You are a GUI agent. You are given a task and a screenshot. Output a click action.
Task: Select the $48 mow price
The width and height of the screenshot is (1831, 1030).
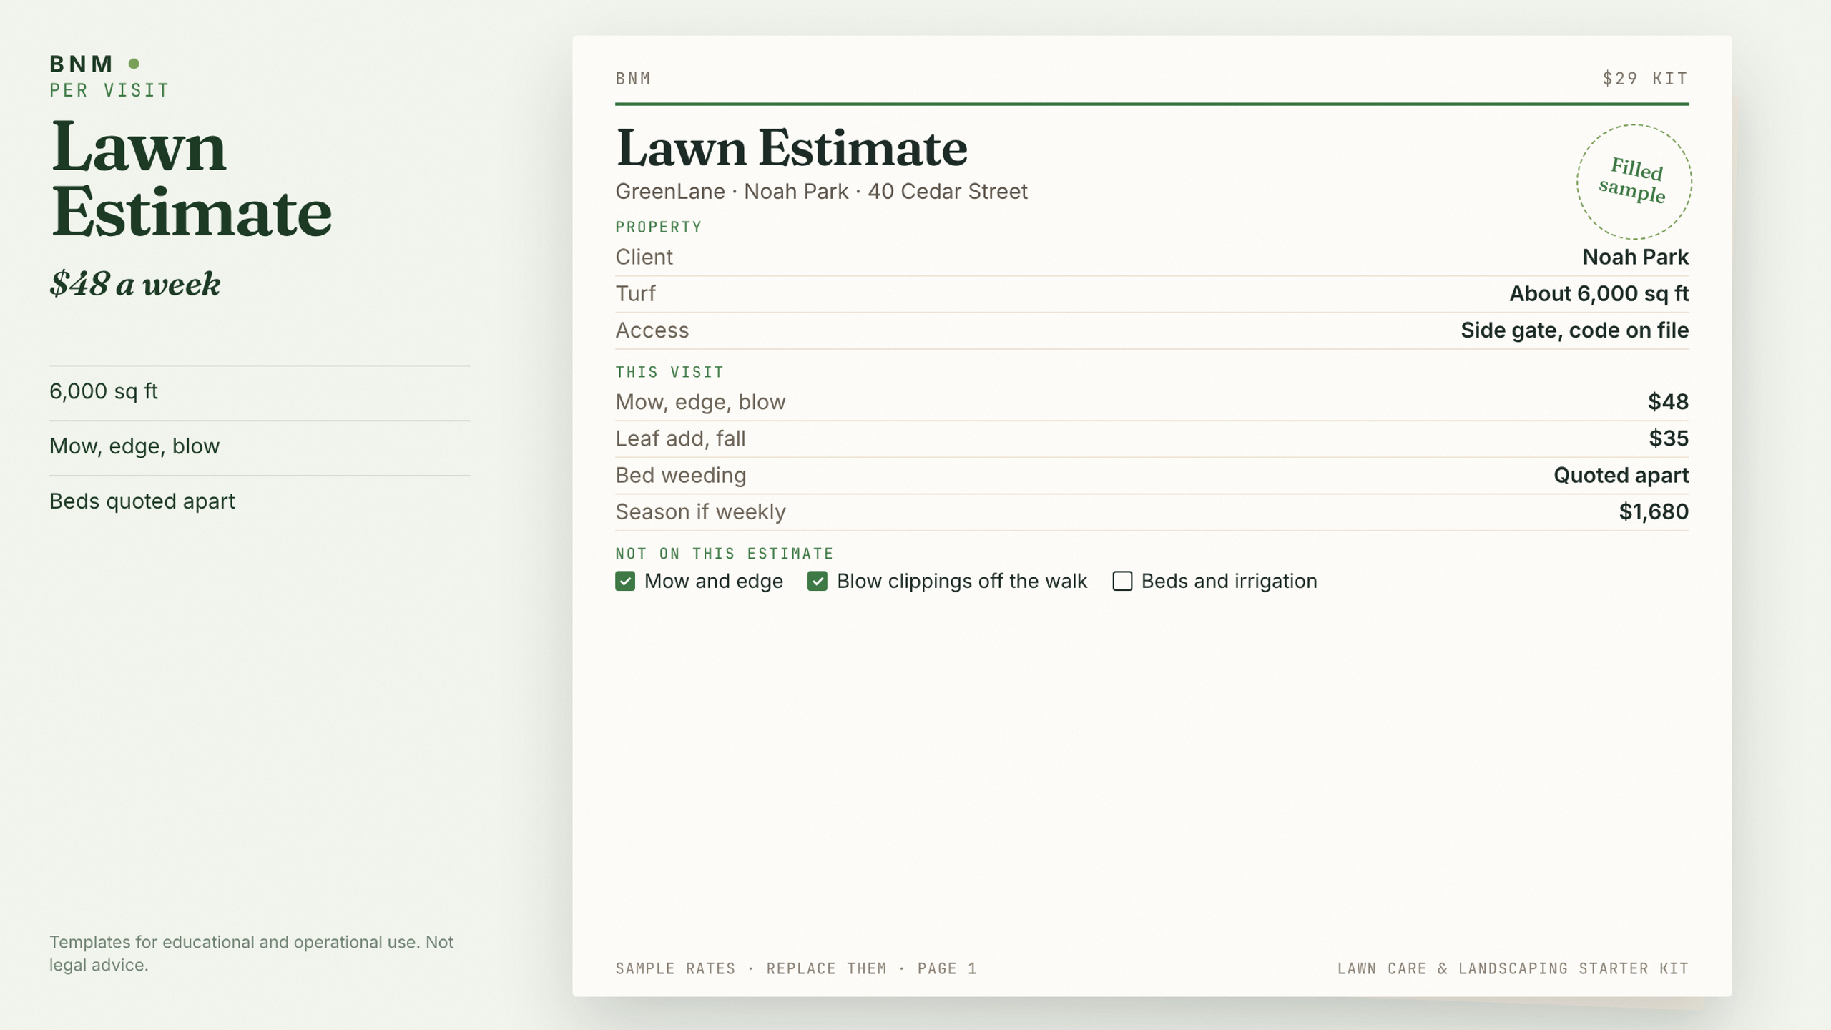click(x=1668, y=402)
